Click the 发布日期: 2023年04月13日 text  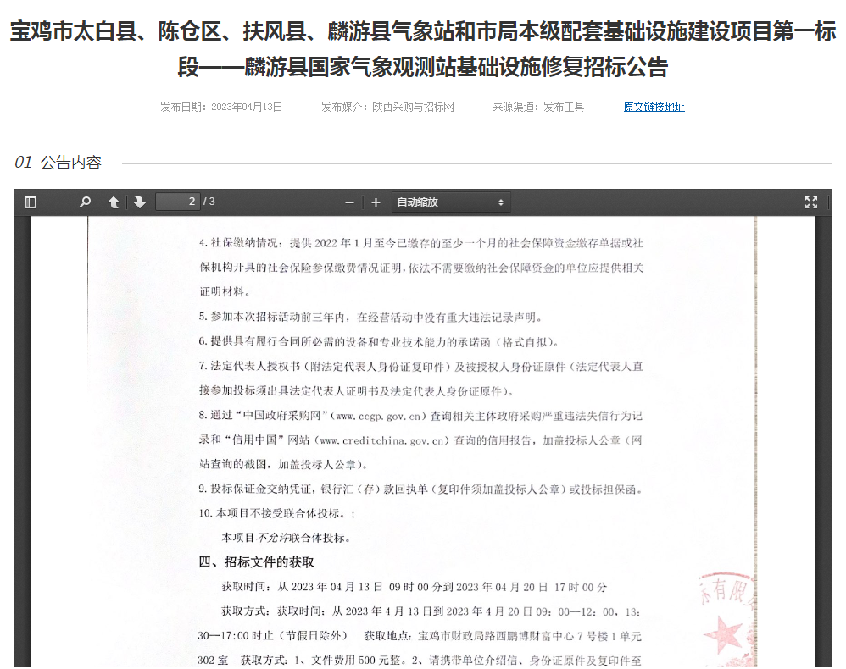pyautogui.click(x=221, y=107)
